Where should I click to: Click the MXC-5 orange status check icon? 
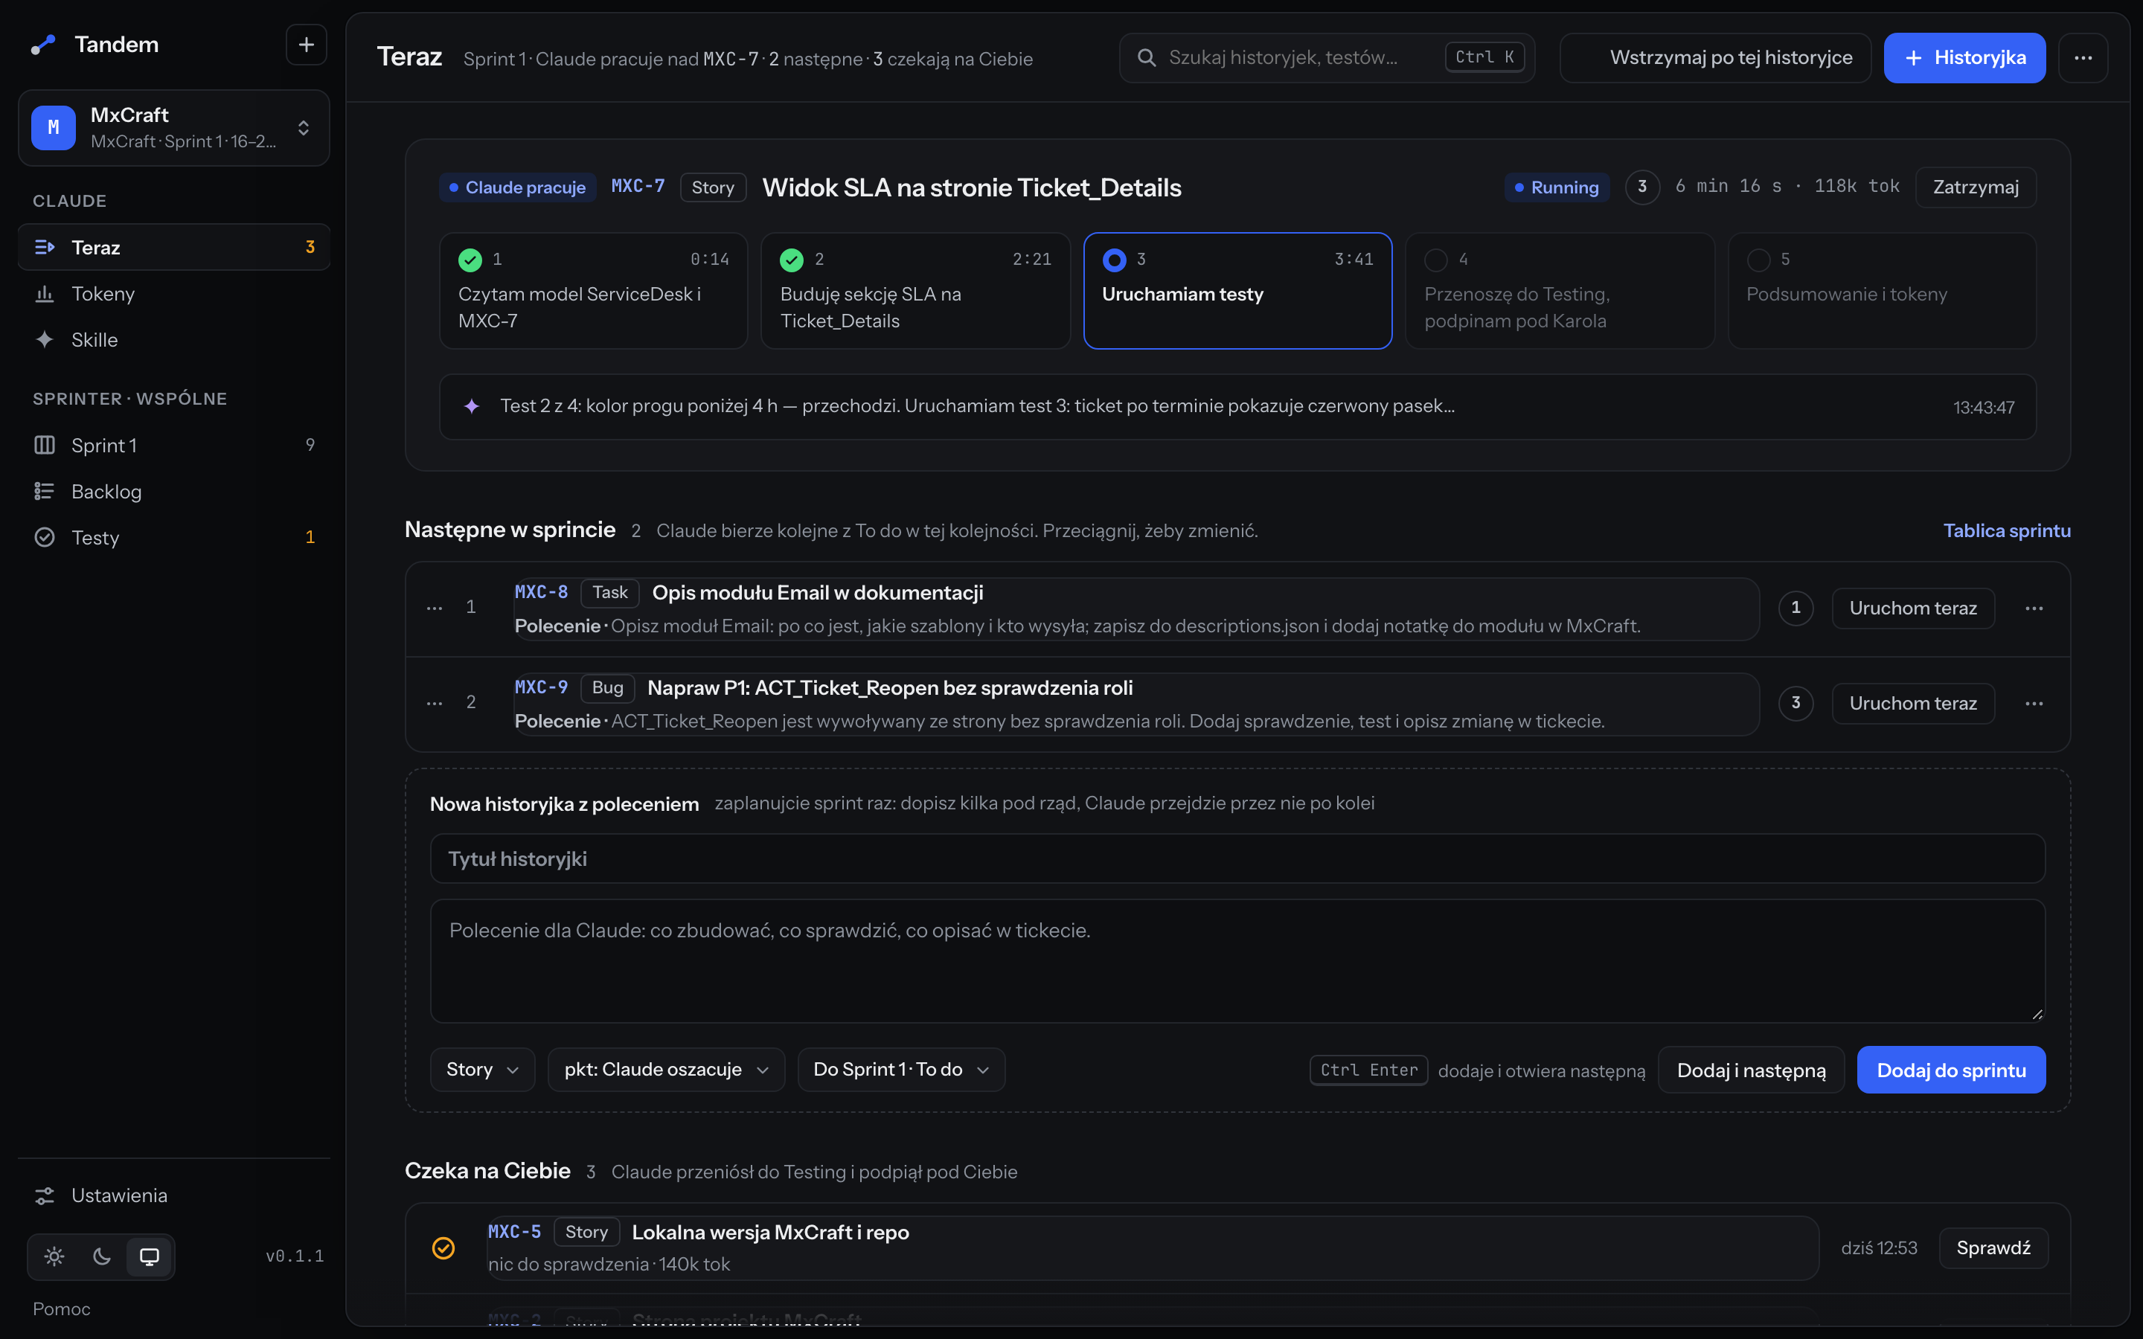click(x=443, y=1248)
